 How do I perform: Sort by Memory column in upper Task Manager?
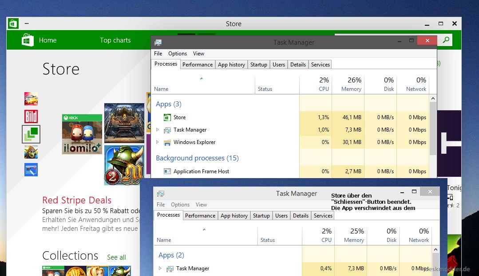[x=348, y=84]
